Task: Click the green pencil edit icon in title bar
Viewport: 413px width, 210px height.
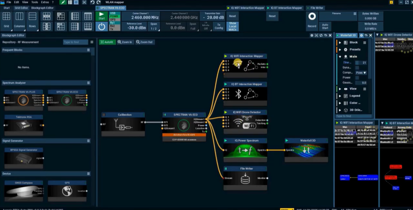Action: pyautogui.click(x=63, y=2)
